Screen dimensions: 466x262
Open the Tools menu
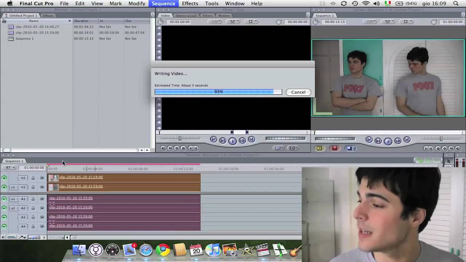point(212,3)
